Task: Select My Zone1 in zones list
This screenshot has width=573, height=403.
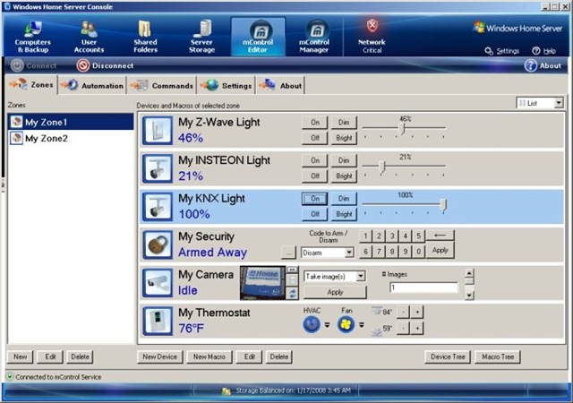Action: 72,122
